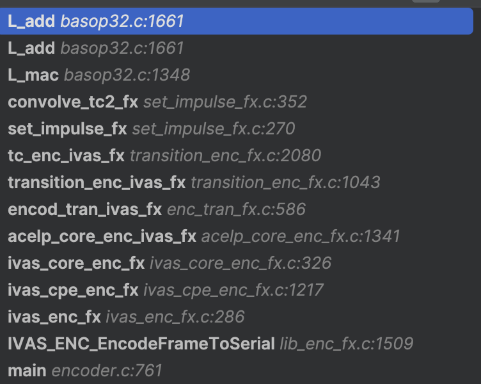Select the ivas_core_enc_fx frame
The height and width of the screenshot is (384, 481).
(76, 263)
